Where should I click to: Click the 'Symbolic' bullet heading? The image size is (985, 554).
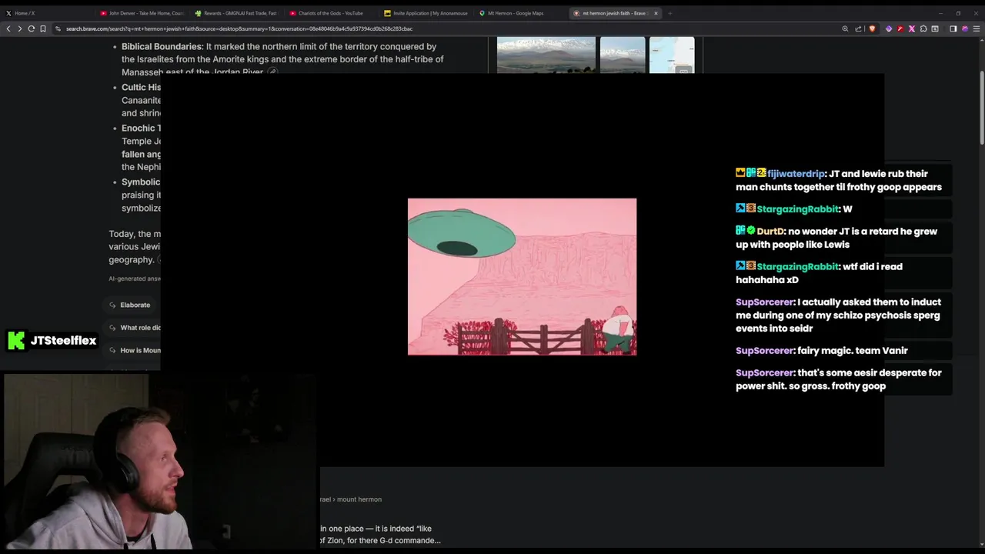coord(141,182)
